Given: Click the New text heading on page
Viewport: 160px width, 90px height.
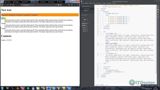Looking at the screenshot, I should (6, 10).
